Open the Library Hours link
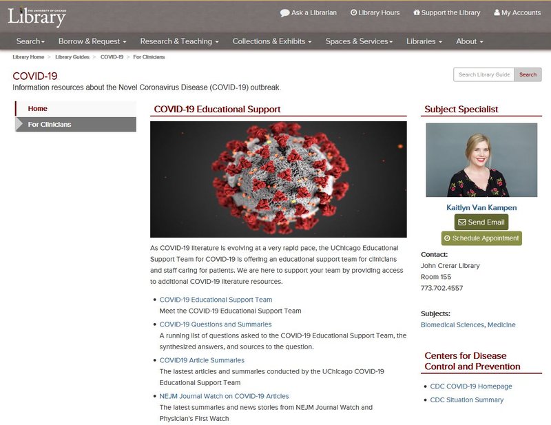551x425 pixels. pos(375,13)
